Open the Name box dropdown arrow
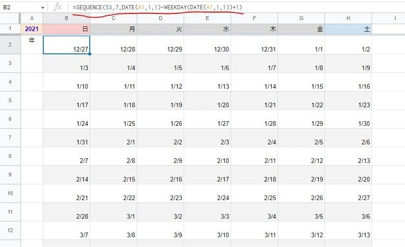This screenshot has height=247, width=405. [43, 7]
